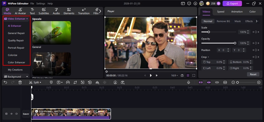Add a marker using the marker icon

51,83
